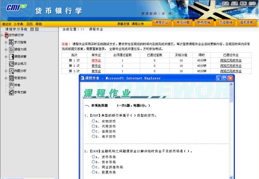
Task: Click the 打印 button at top right
Action: [x=252, y=3]
